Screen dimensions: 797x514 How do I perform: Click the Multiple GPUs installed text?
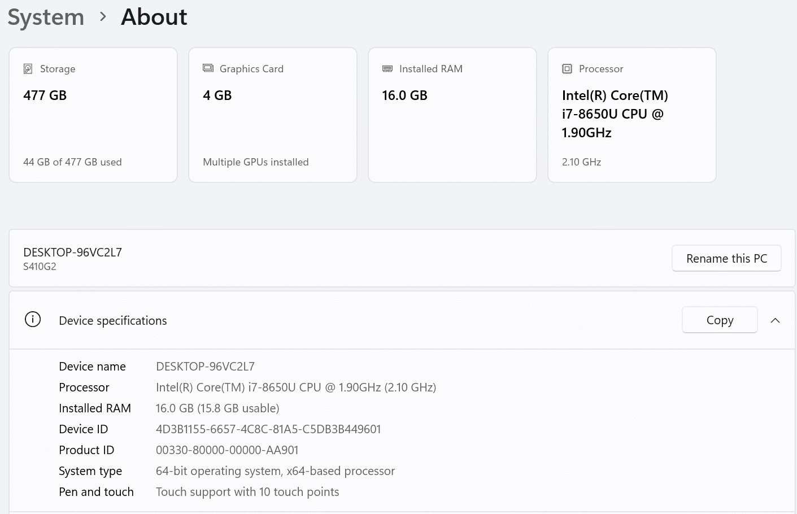tap(255, 162)
